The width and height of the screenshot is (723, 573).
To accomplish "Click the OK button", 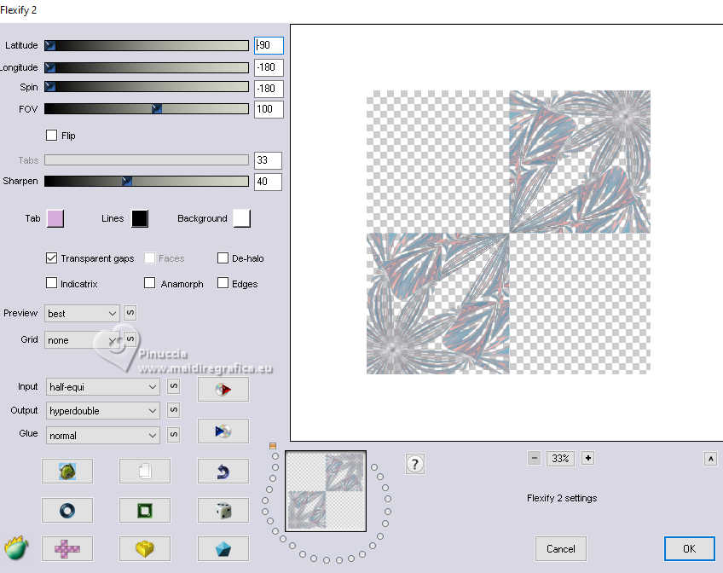I will (690, 548).
